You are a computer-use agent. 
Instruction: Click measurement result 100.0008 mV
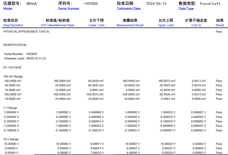(131, 81)
